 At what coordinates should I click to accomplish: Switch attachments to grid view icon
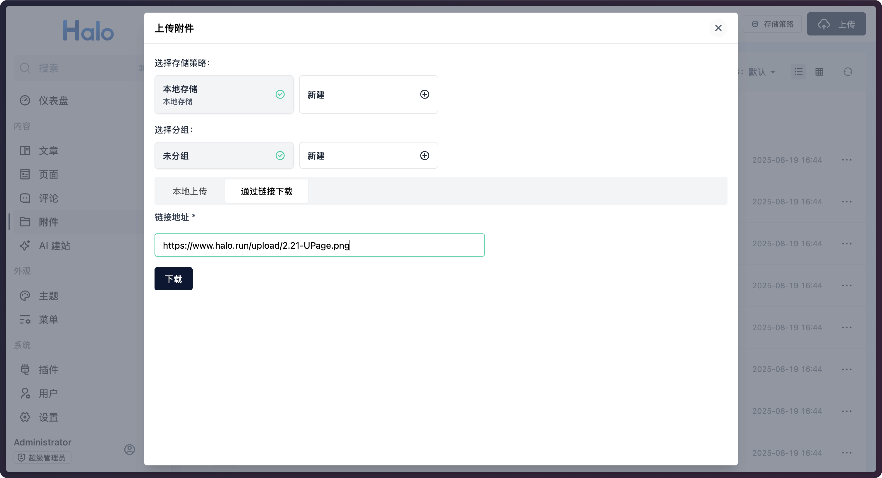coord(819,72)
